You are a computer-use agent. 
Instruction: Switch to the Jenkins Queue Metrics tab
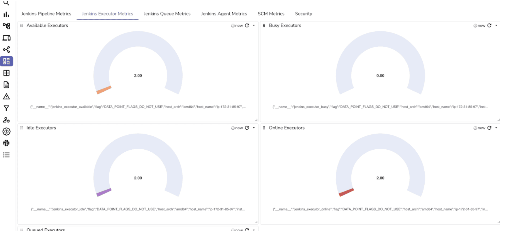point(167,14)
